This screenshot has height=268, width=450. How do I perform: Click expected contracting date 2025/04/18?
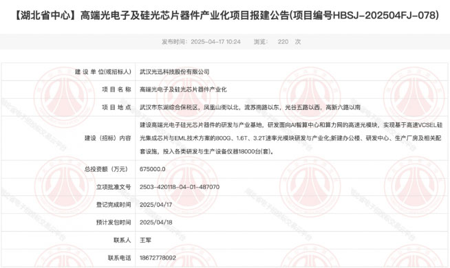click(156, 223)
